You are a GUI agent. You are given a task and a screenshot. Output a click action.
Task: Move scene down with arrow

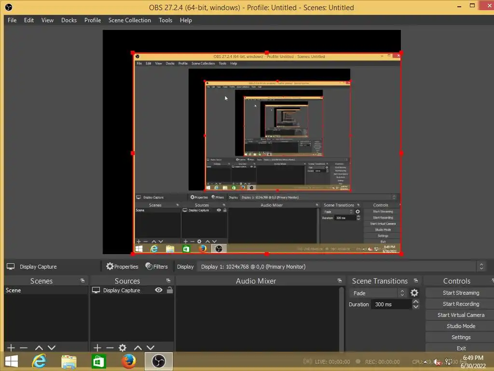(52, 348)
